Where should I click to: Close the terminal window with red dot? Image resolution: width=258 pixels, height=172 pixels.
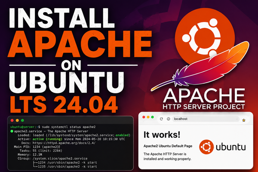[12, 120]
